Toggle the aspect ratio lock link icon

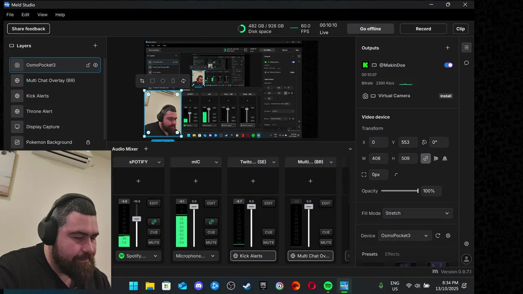pos(426,158)
